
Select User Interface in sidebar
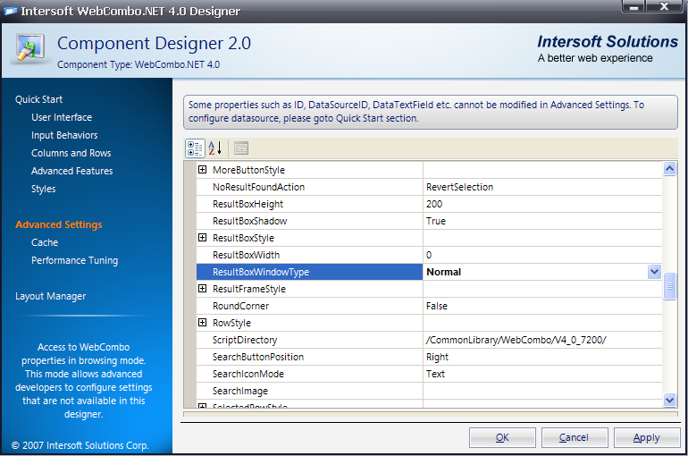pyautogui.click(x=62, y=117)
